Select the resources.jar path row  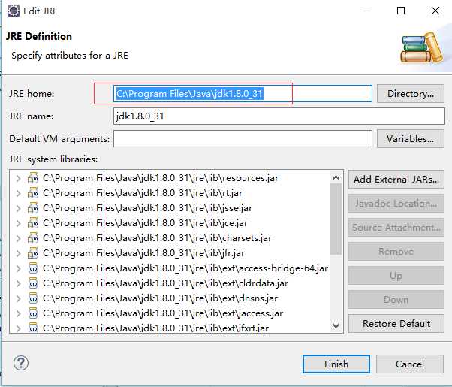[161, 178]
